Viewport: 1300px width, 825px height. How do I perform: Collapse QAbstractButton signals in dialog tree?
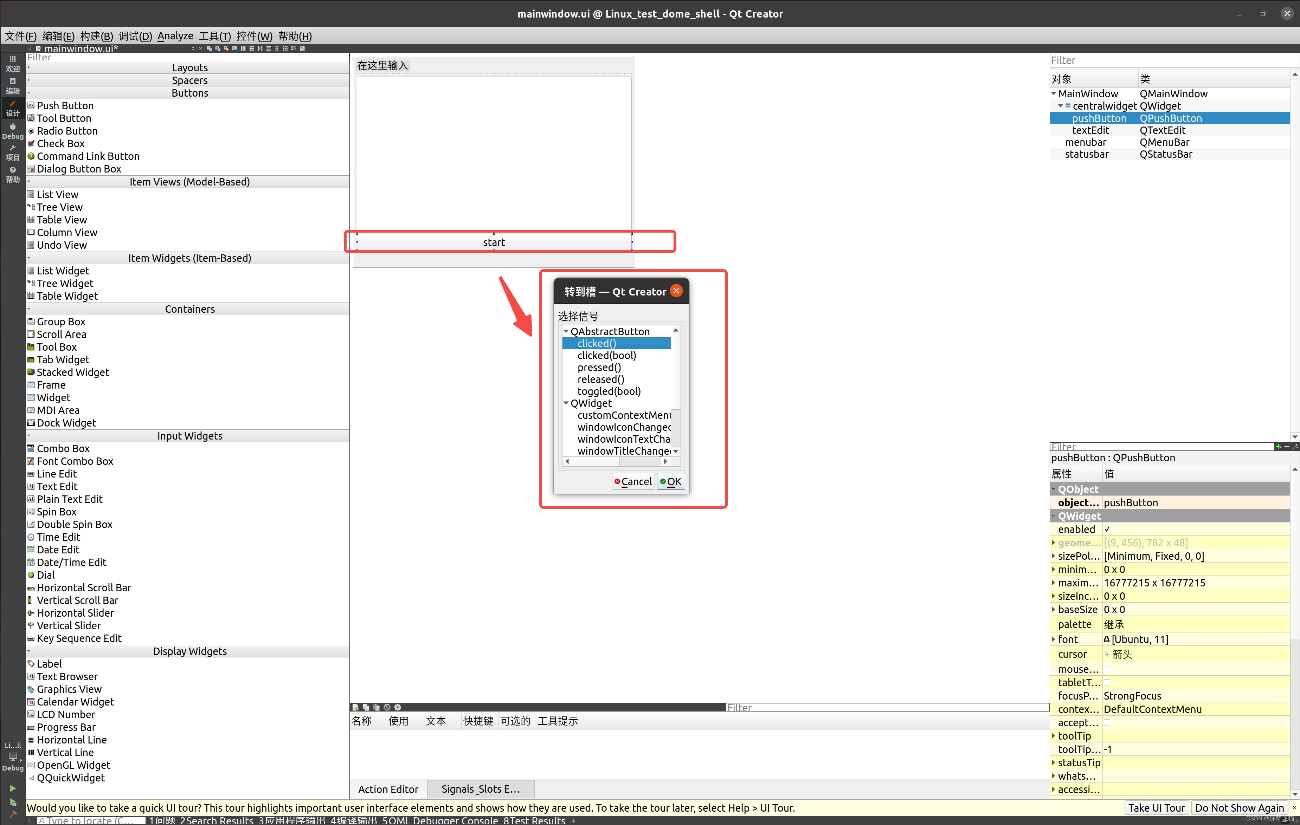pos(566,331)
